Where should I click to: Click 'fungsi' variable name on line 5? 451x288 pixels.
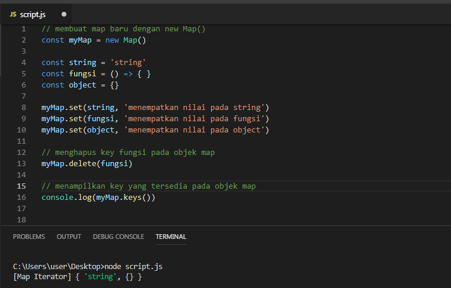point(82,74)
